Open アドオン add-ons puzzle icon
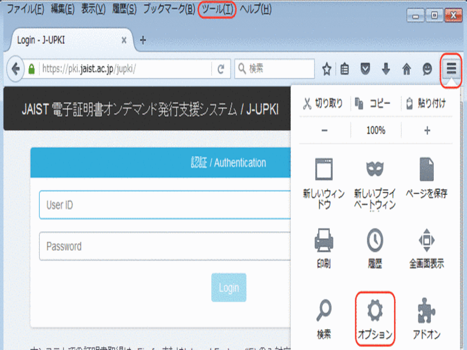 427,319
